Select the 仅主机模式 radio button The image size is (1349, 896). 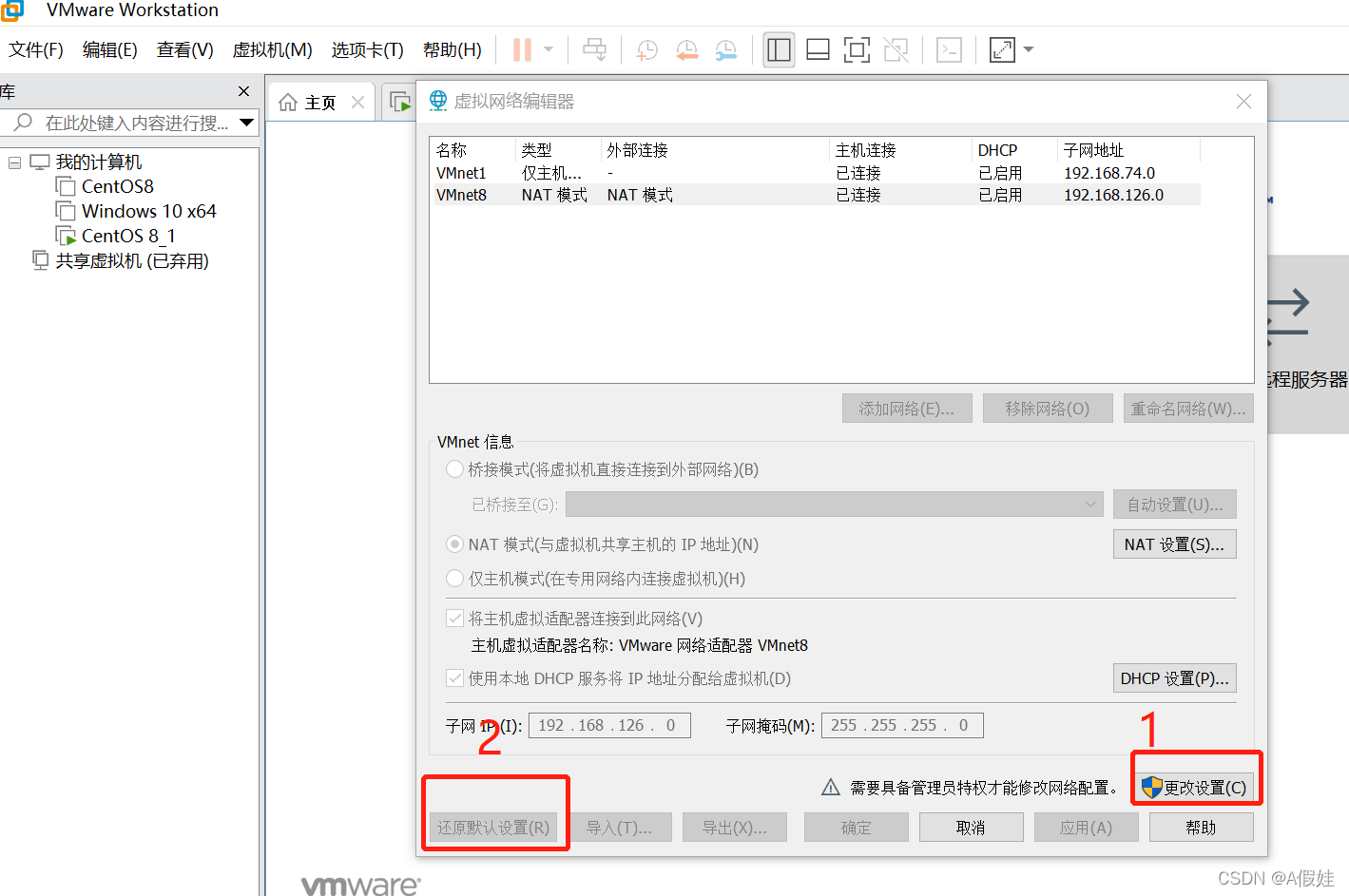[x=454, y=579]
